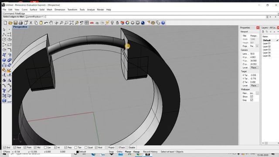Click the Lens value field 50.0

click(254, 54)
